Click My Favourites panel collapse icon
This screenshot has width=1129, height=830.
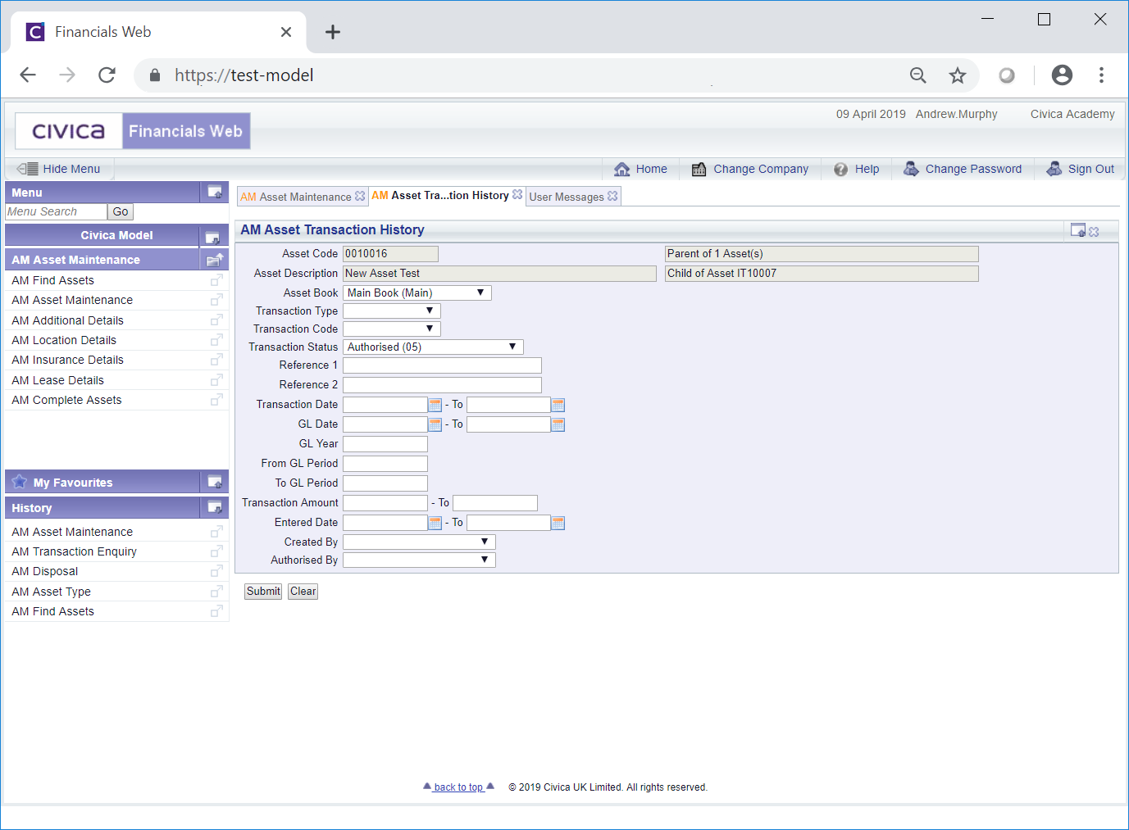click(215, 482)
